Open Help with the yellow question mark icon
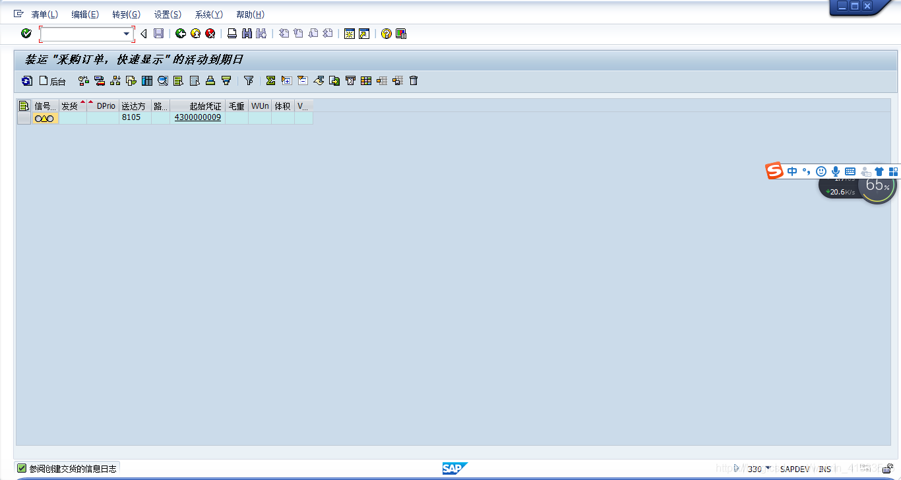The width and height of the screenshot is (901, 480). (387, 34)
